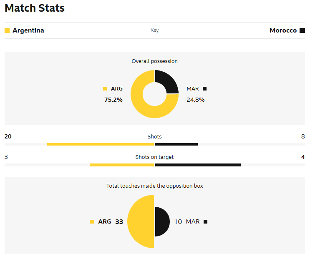Click the yellow ARG touches legend marker

(92, 222)
